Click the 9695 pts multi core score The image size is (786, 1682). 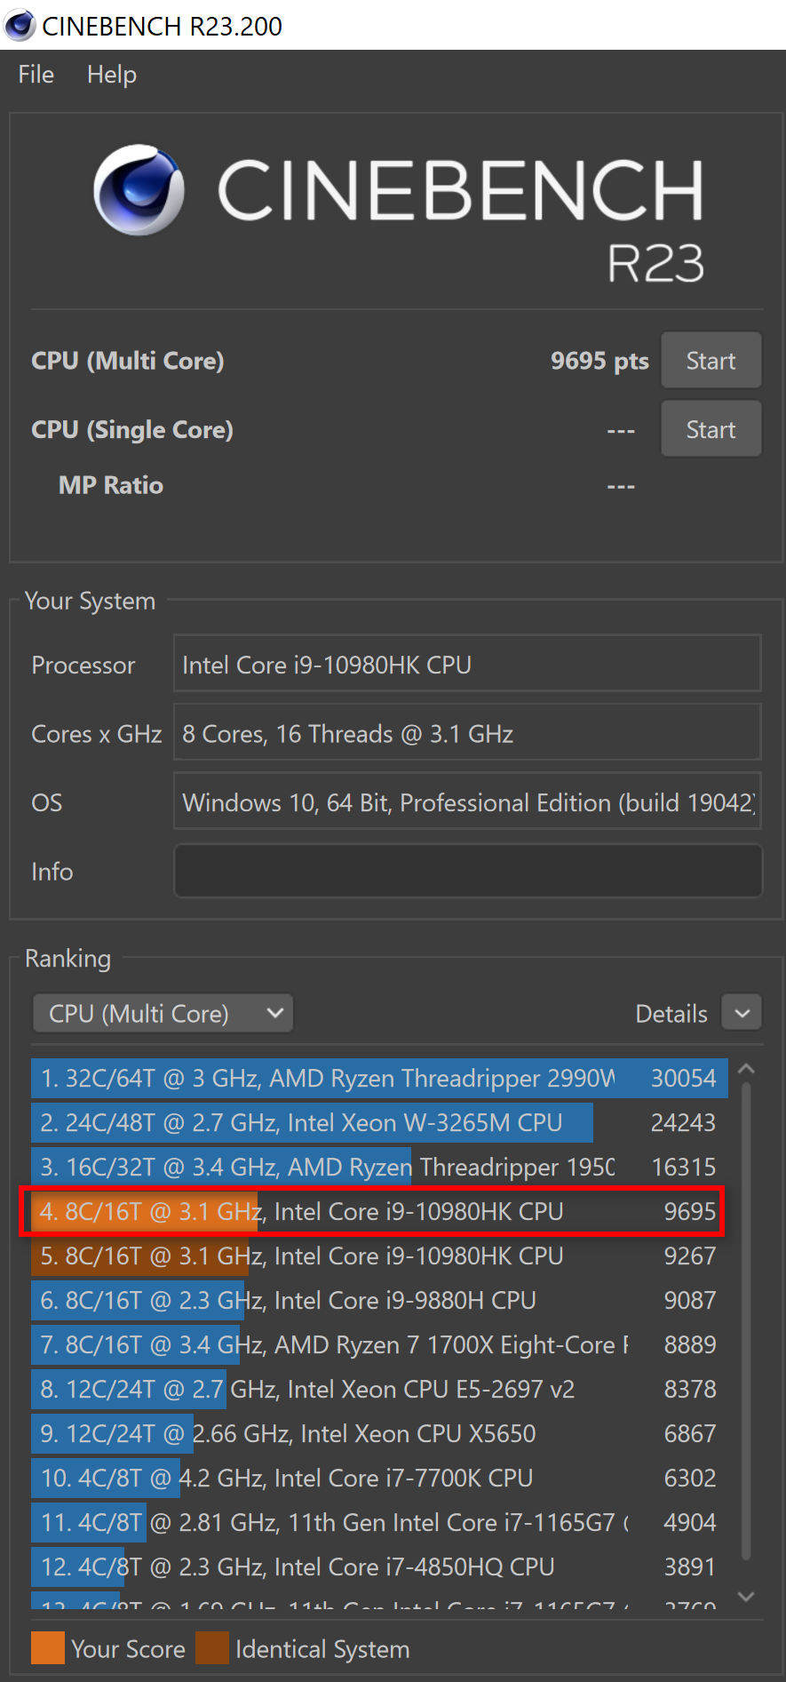(599, 361)
